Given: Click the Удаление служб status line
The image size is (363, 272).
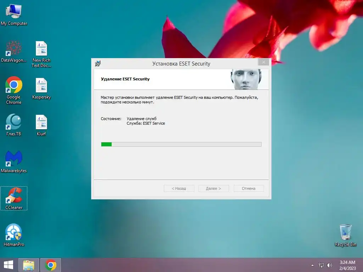Looking at the screenshot, I should (x=141, y=119).
